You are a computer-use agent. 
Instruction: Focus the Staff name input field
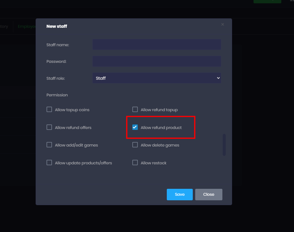pyautogui.click(x=157, y=44)
